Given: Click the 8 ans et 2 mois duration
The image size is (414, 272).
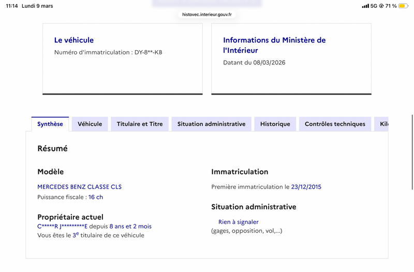Looking at the screenshot, I should (130, 226).
